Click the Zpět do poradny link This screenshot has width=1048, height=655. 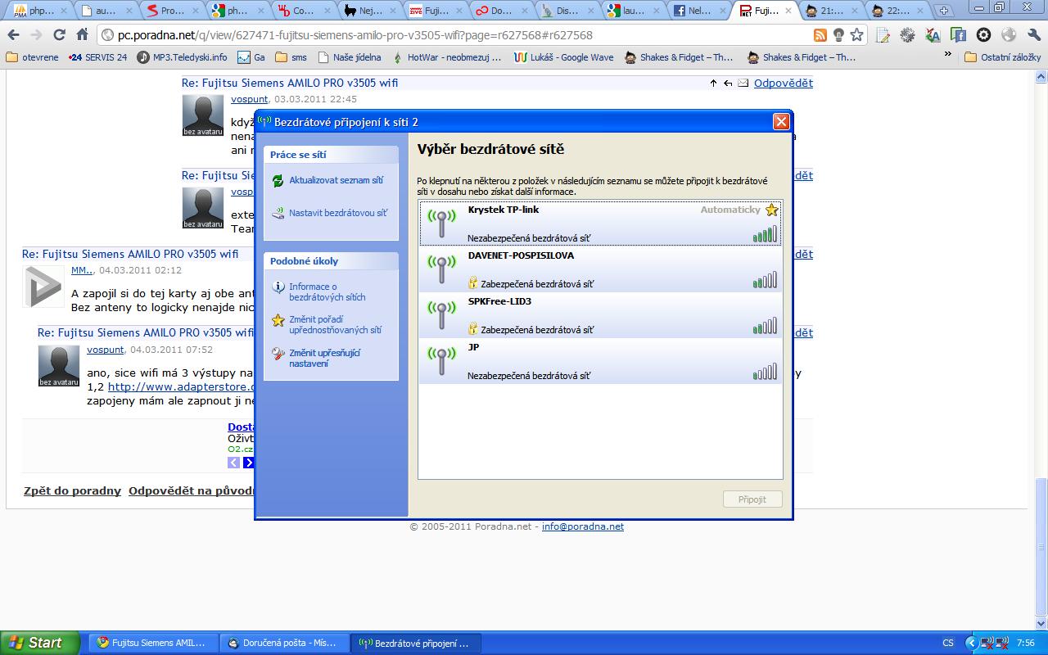click(x=72, y=491)
